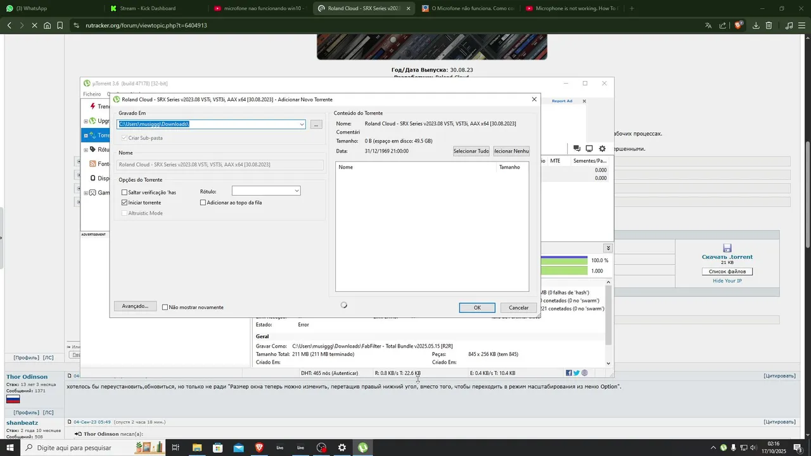The image size is (811, 456).
Task: Open µTorrent from the taskbar
Action: click(x=362, y=448)
